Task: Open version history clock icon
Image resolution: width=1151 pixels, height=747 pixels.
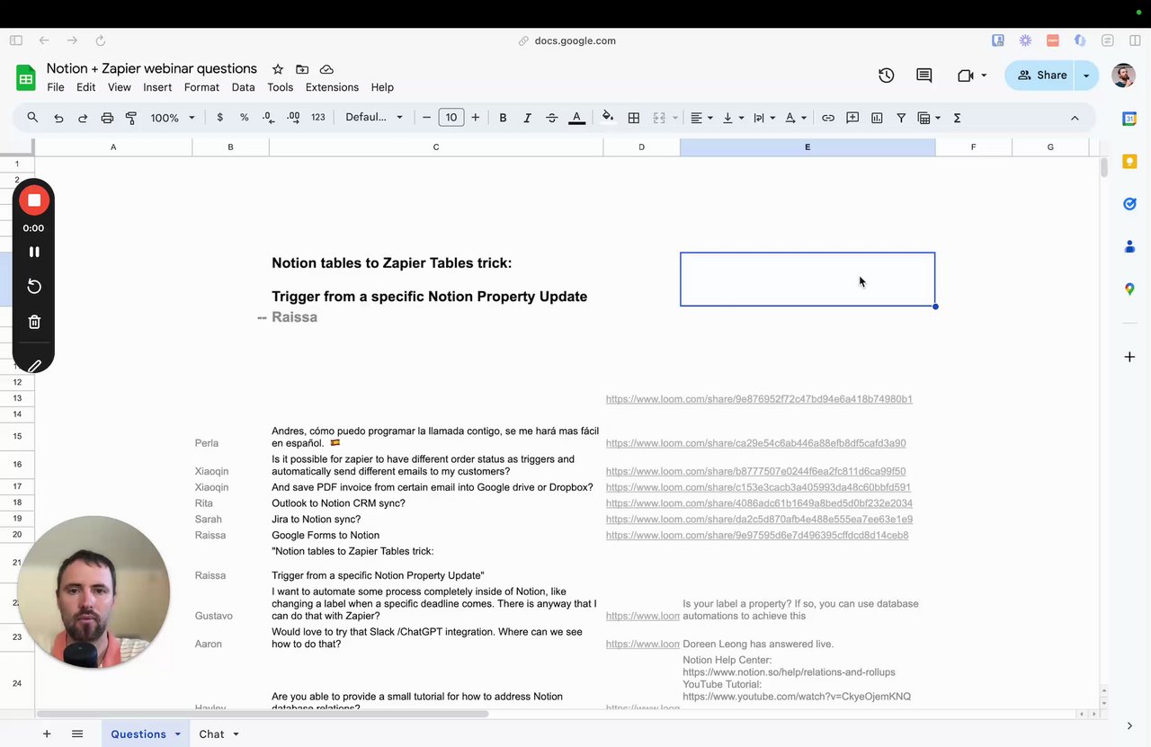Action: (x=887, y=76)
